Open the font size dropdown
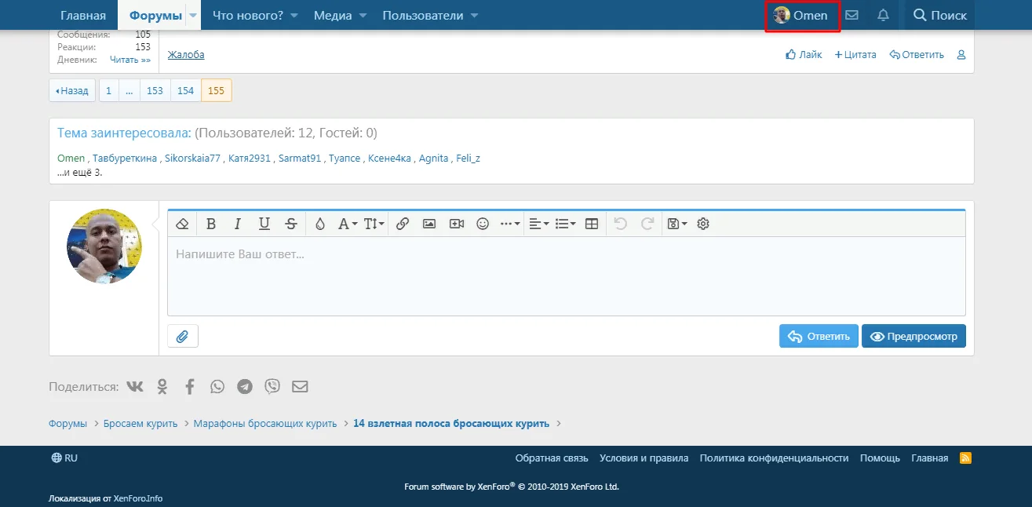 pyautogui.click(x=374, y=224)
